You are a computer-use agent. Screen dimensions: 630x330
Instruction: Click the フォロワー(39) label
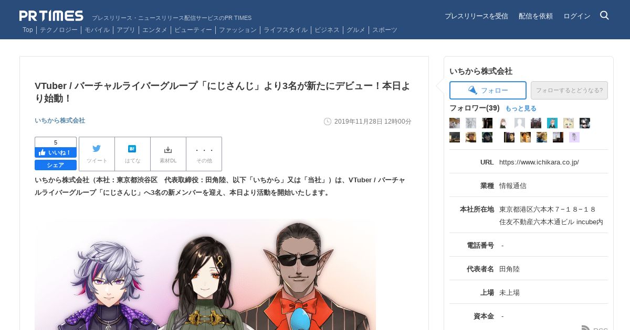click(x=475, y=108)
